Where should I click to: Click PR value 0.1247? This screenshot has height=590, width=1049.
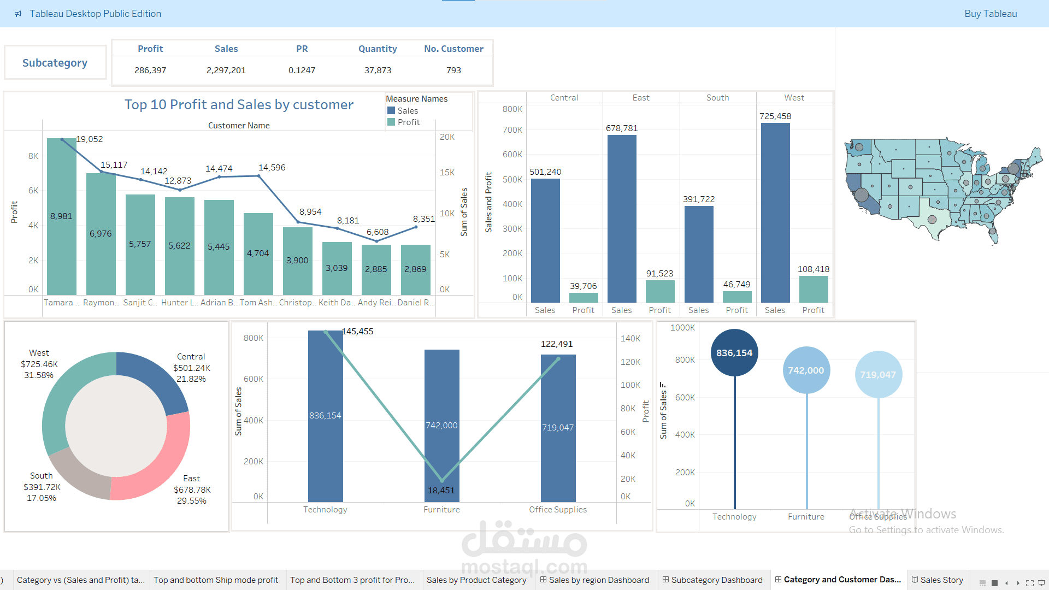302,70
